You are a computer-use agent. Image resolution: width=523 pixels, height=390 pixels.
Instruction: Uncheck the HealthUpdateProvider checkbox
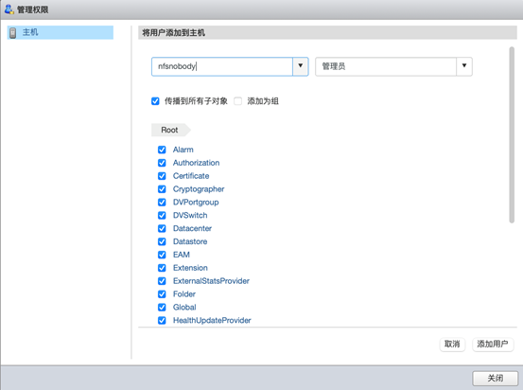(162, 320)
